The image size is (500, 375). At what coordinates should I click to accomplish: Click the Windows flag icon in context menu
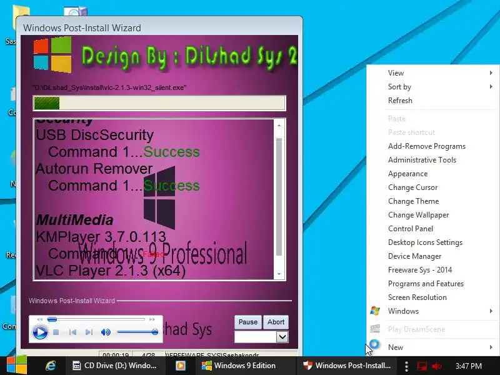375,311
